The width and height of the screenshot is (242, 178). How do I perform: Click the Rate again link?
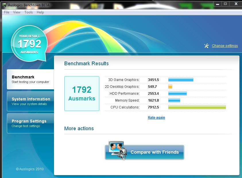click(x=156, y=118)
